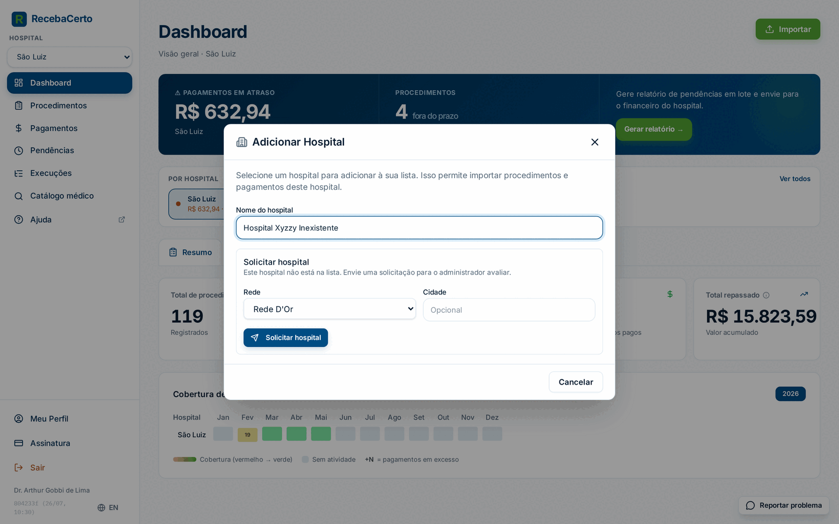The width and height of the screenshot is (839, 524).
Task: Open the Pagamentos dollar icon
Action: point(19,128)
